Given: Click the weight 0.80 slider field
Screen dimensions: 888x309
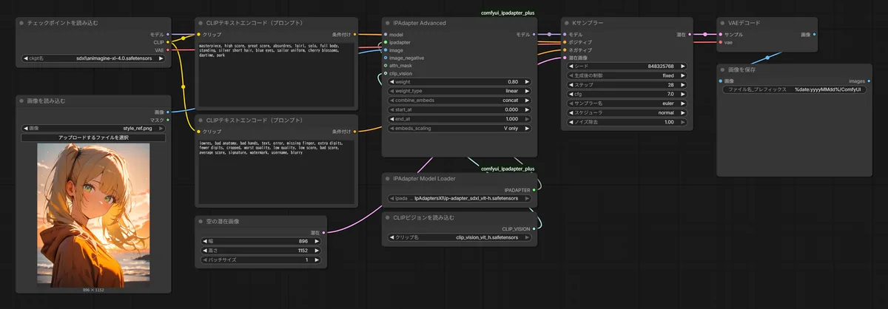Looking at the screenshot, I should [x=460, y=81].
